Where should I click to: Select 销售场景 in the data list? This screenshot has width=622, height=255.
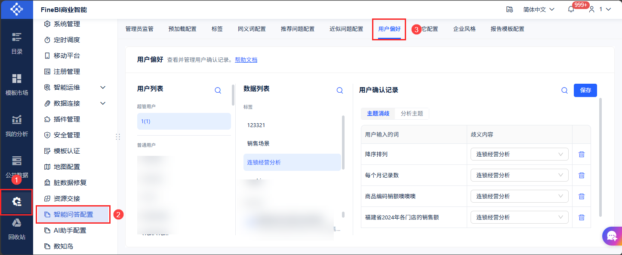258,143
